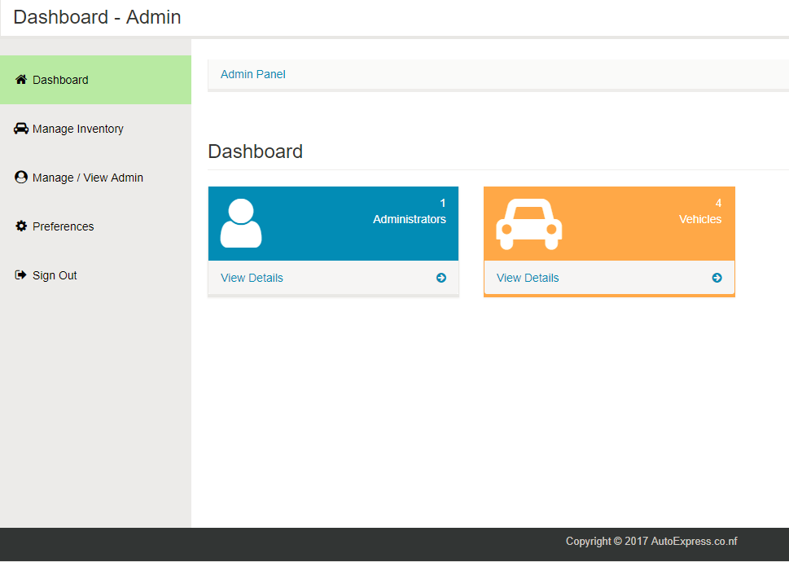Select Sign Out in the sidebar
The width and height of the screenshot is (789, 562).
point(55,275)
